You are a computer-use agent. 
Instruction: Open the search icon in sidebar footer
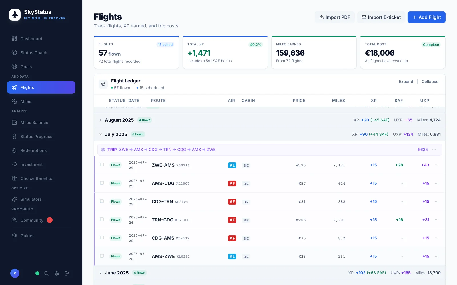coord(47,273)
